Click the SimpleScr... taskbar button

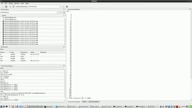(x=49, y=107)
